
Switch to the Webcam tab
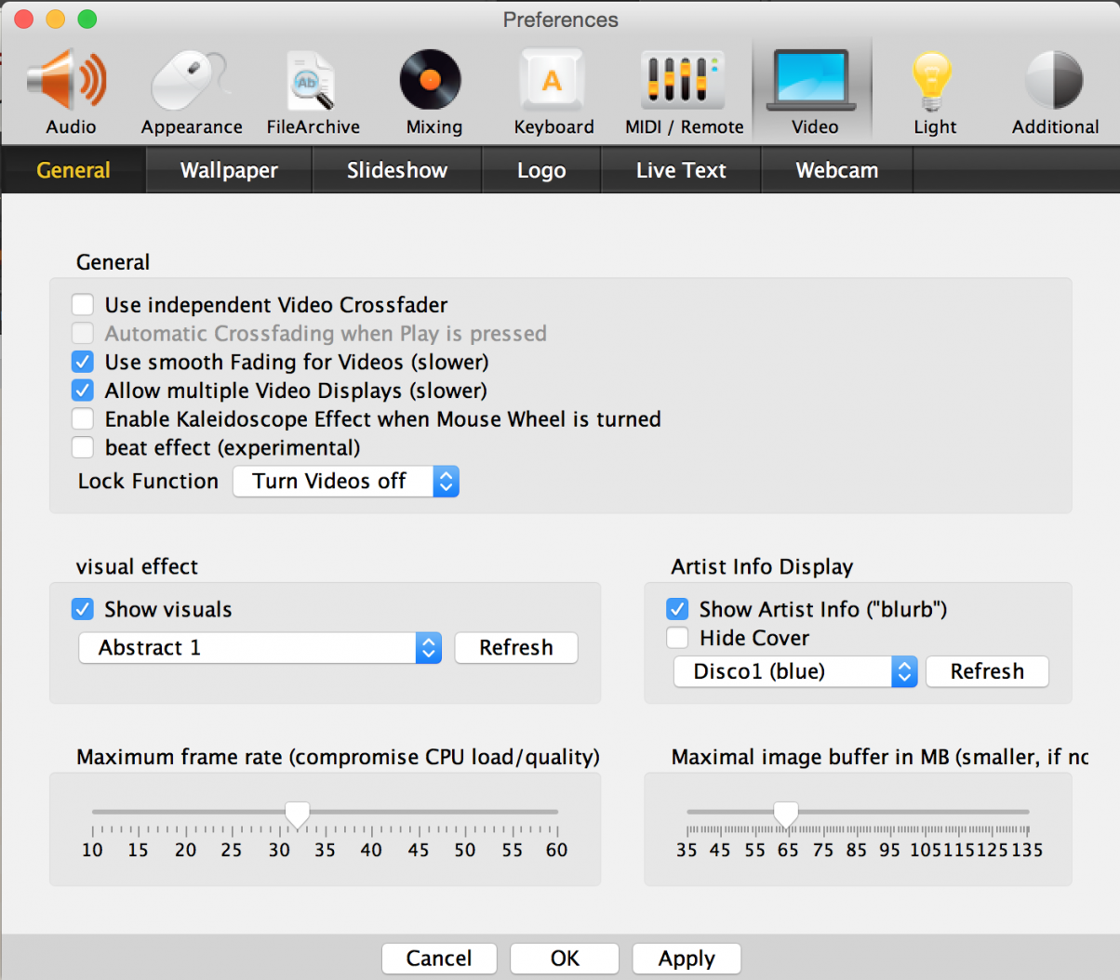point(837,170)
